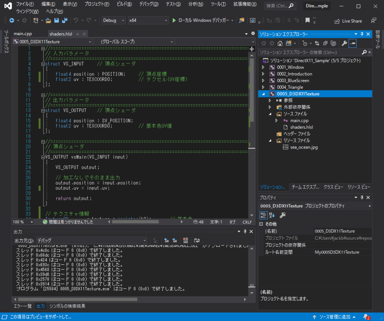Start ローカル Windows デバッガー with the green play icon
Viewport: 384px width, 321px height.
tap(175, 21)
